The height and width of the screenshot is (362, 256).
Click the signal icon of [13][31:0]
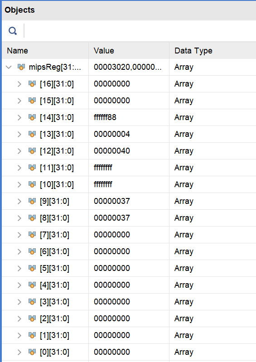32,135
